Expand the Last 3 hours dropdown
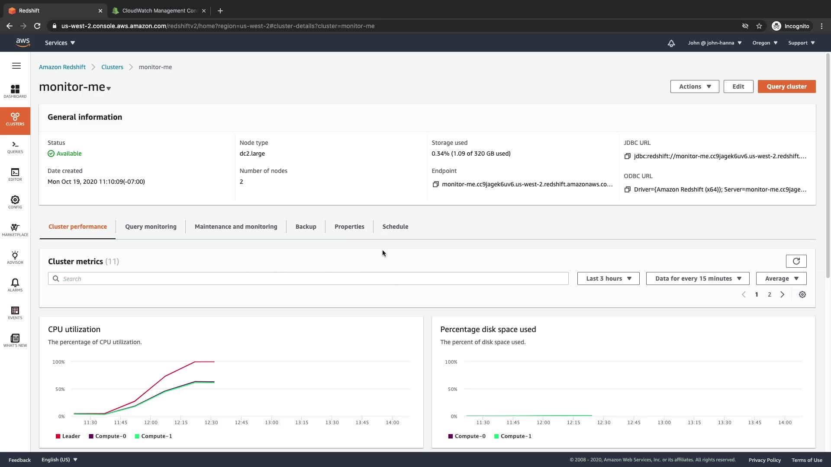This screenshot has width=831, height=467. (608, 278)
